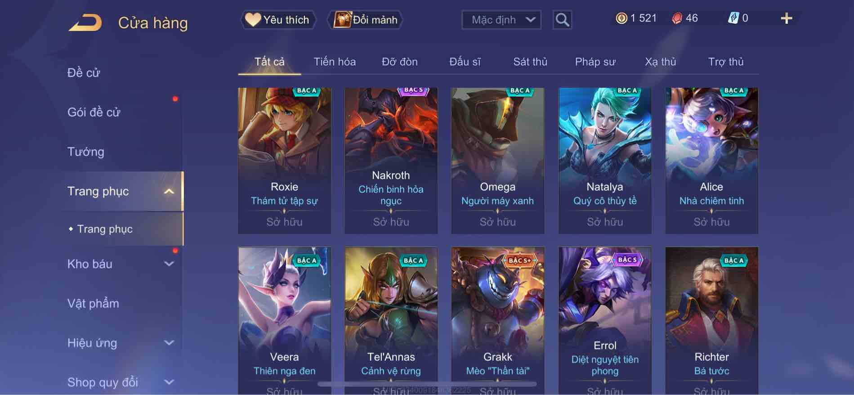Collapse the Trang phục sidebar section
Screen dimensions: 854x395
click(x=169, y=191)
